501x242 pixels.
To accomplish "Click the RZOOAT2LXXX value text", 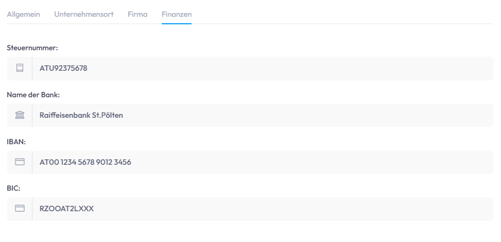I will (x=67, y=209).
